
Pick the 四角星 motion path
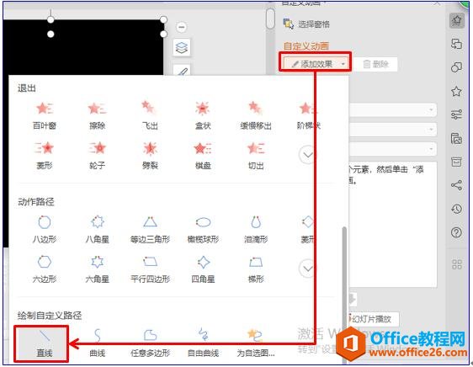pyautogui.click(x=203, y=269)
